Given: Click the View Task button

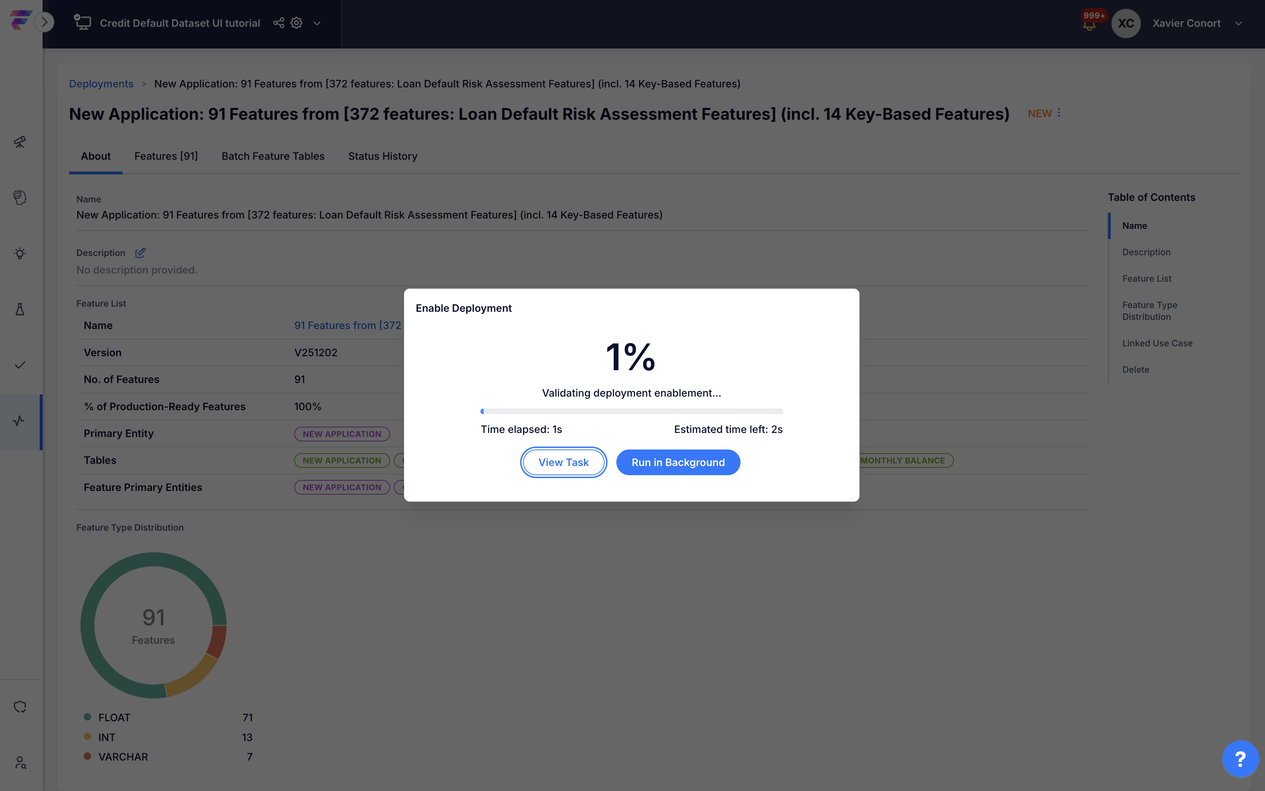Looking at the screenshot, I should pos(563,462).
